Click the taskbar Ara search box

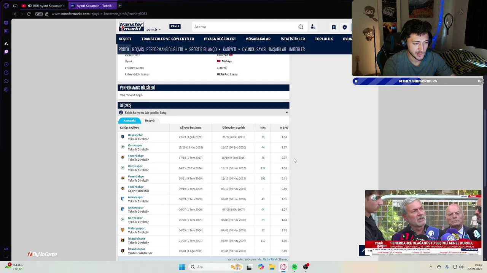pos(216,267)
